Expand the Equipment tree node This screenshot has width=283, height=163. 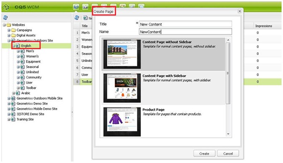(x=18, y=62)
